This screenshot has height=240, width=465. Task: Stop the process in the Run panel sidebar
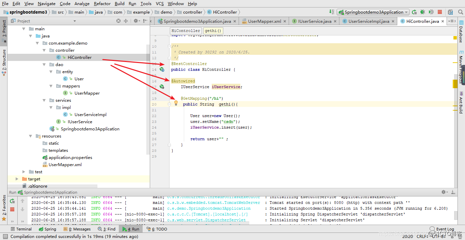coord(12,209)
